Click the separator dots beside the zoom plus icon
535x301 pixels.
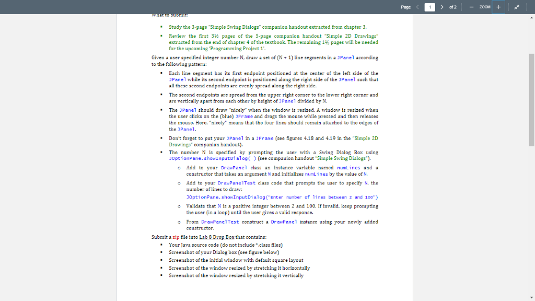pyautogui.click(x=508, y=7)
